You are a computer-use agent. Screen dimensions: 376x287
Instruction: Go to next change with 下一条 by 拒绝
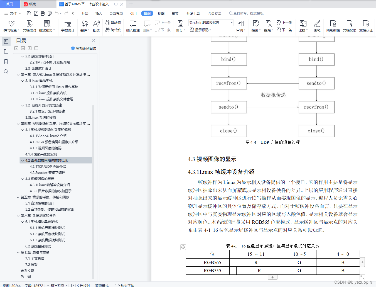[284, 30]
